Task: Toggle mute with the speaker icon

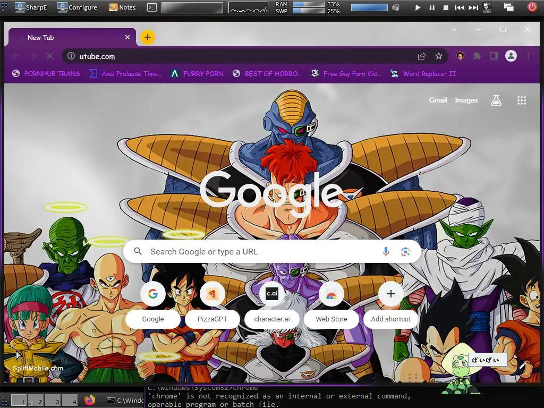Action: click(x=395, y=7)
